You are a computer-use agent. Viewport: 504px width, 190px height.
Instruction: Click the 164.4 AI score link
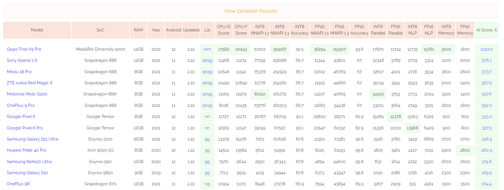(x=487, y=184)
